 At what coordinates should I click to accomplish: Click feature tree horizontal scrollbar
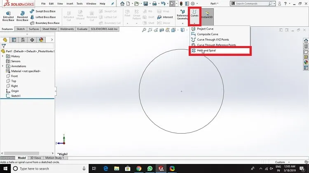pyautogui.click(x=22, y=153)
